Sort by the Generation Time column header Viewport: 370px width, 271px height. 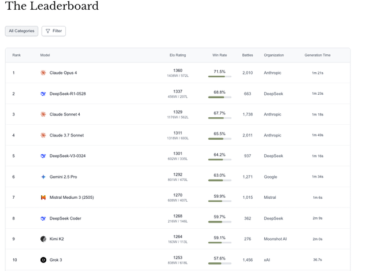317,55
